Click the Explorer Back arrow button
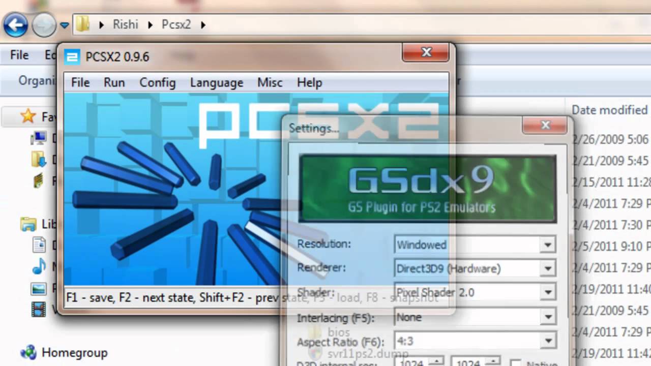651x366 pixels. pyautogui.click(x=15, y=24)
